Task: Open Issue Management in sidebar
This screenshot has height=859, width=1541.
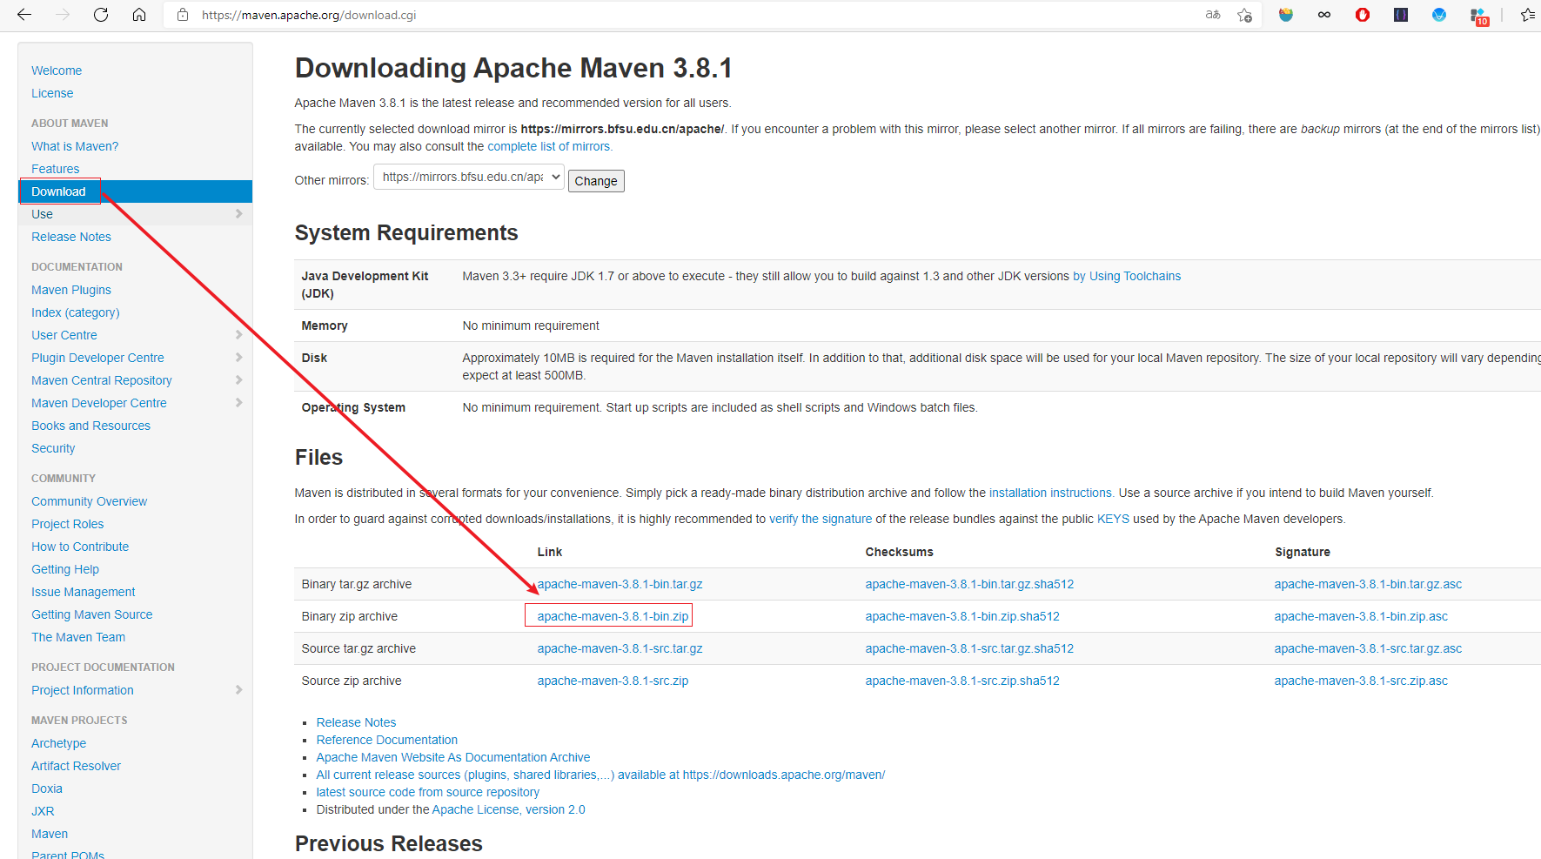Action: coord(84,592)
